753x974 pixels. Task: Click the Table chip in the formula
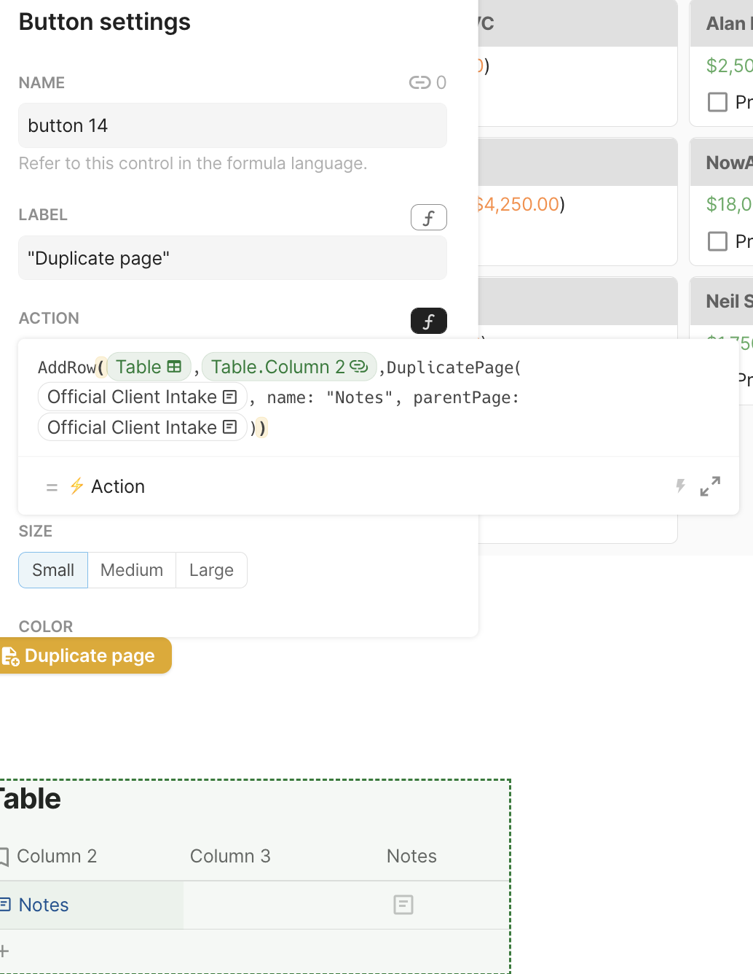(x=149, y=367)
